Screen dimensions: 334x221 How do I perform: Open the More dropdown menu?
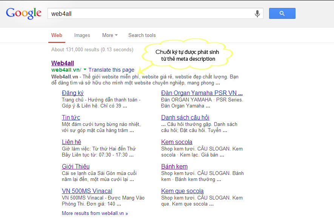coord(110,35)
